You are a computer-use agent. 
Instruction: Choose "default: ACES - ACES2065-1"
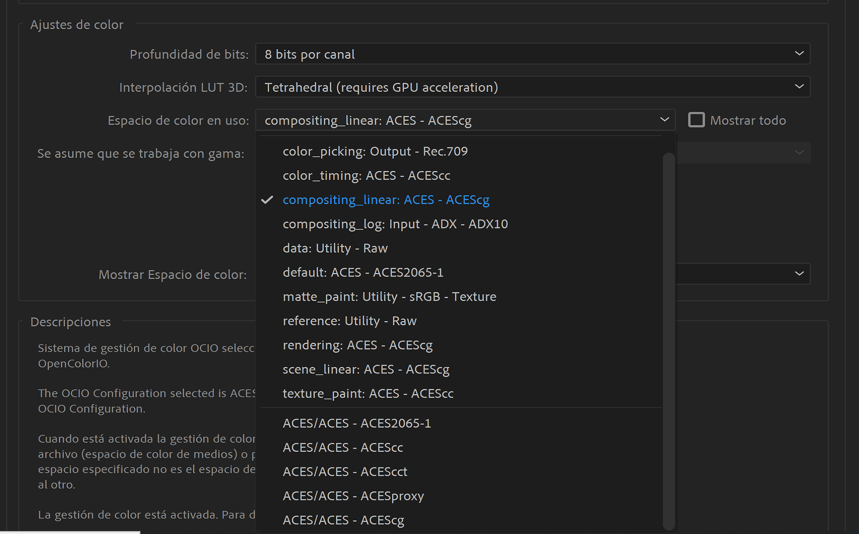363,272
